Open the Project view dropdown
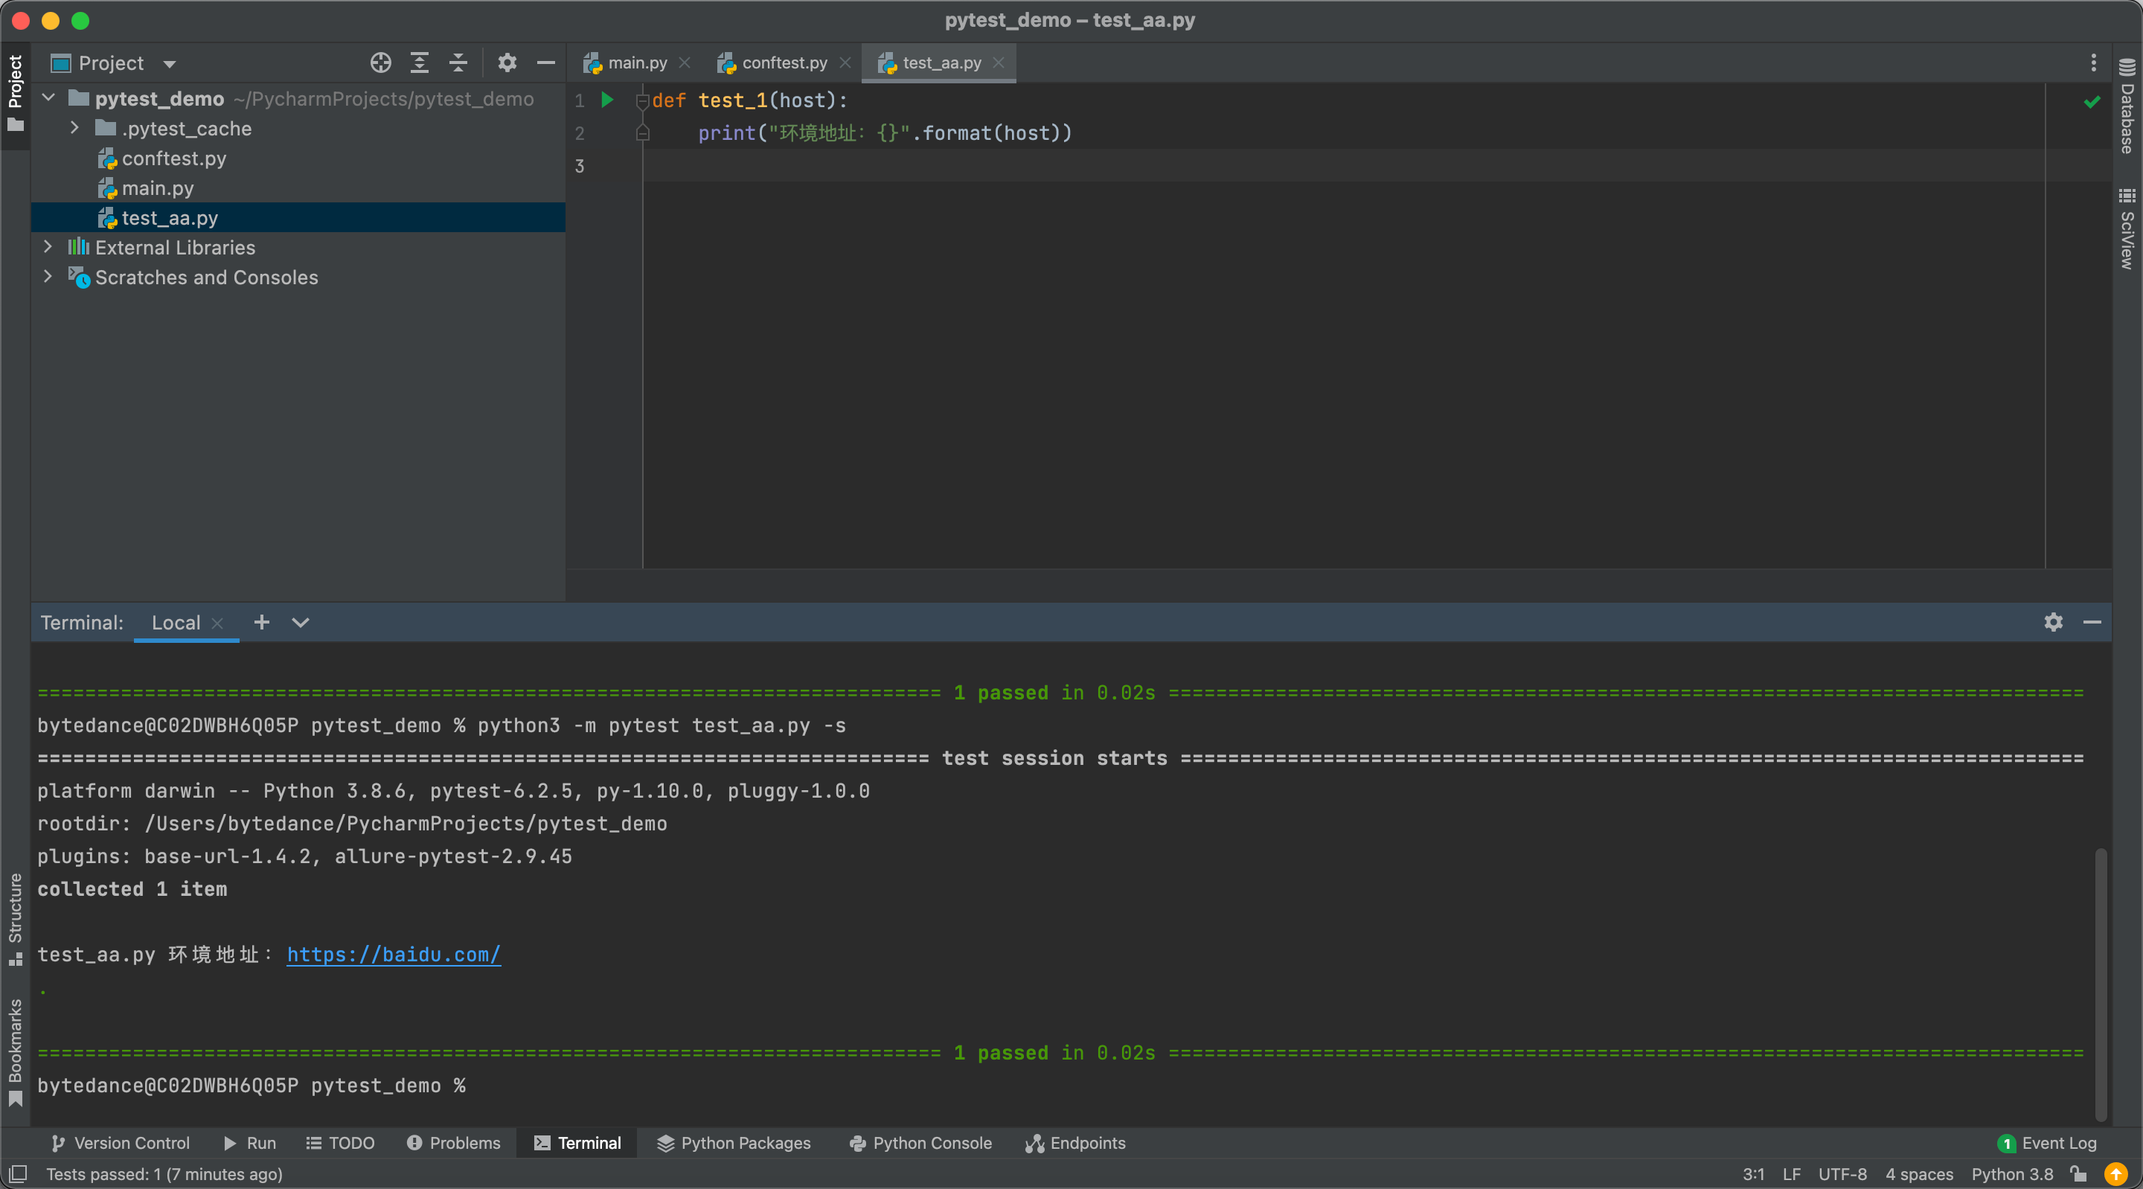Screen dimensions: 2143x1189 (x=170, y=64)
